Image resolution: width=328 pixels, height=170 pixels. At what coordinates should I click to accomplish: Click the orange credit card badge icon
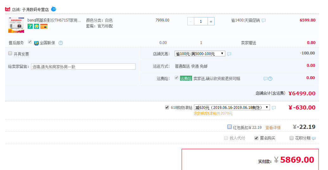[x=44, y=26]
